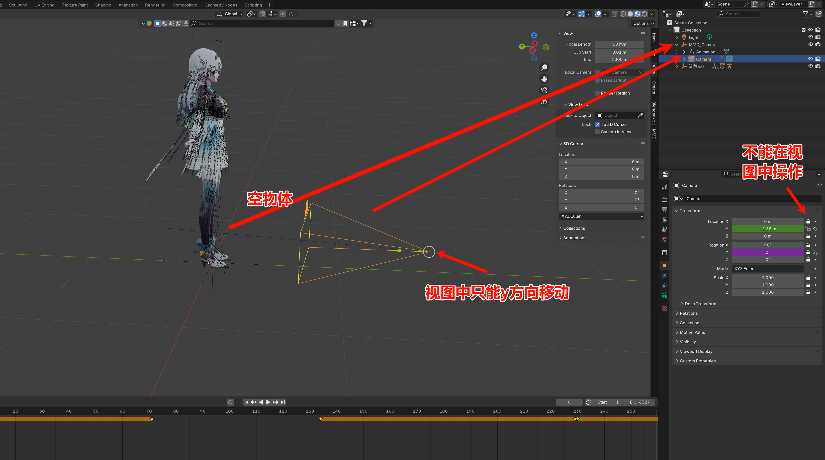Viewport: 825px width, 460px height.
Task: Click the new collection icon in outliner
Action: click(x=818, y=14)
